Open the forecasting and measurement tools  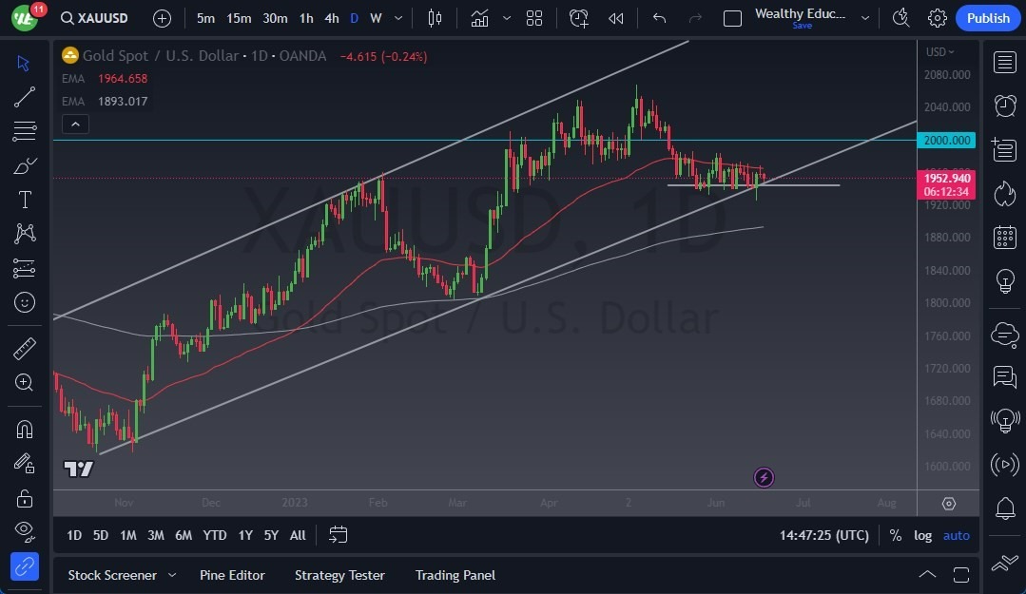pos(24,268)
